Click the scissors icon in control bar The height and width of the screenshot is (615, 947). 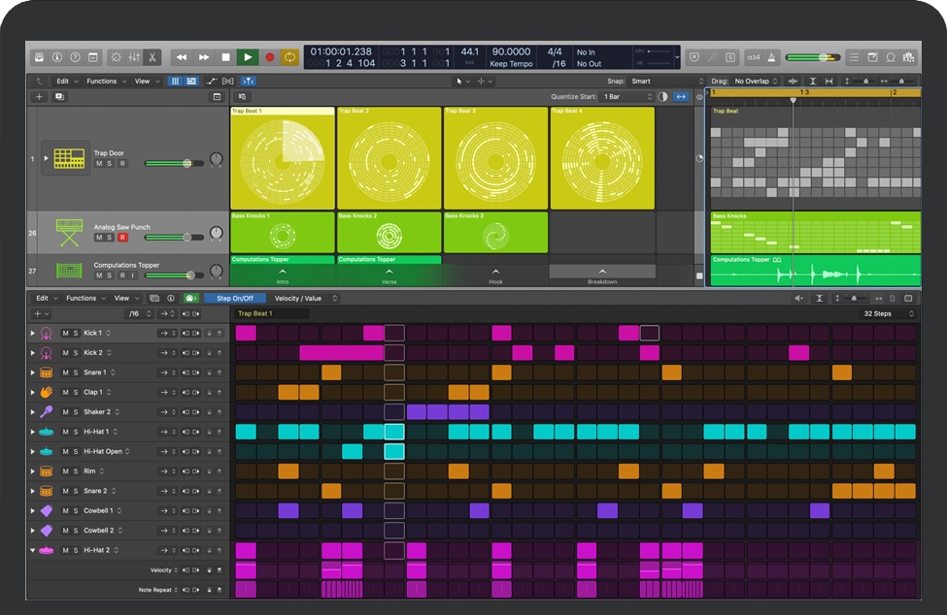coord(152,57)
